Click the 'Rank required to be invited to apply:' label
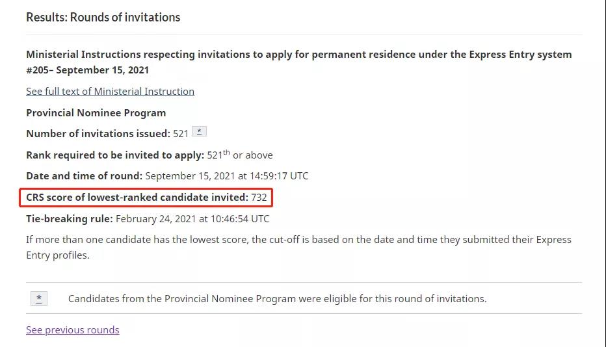This screenshot has width=606, height=347. [115, 155]
